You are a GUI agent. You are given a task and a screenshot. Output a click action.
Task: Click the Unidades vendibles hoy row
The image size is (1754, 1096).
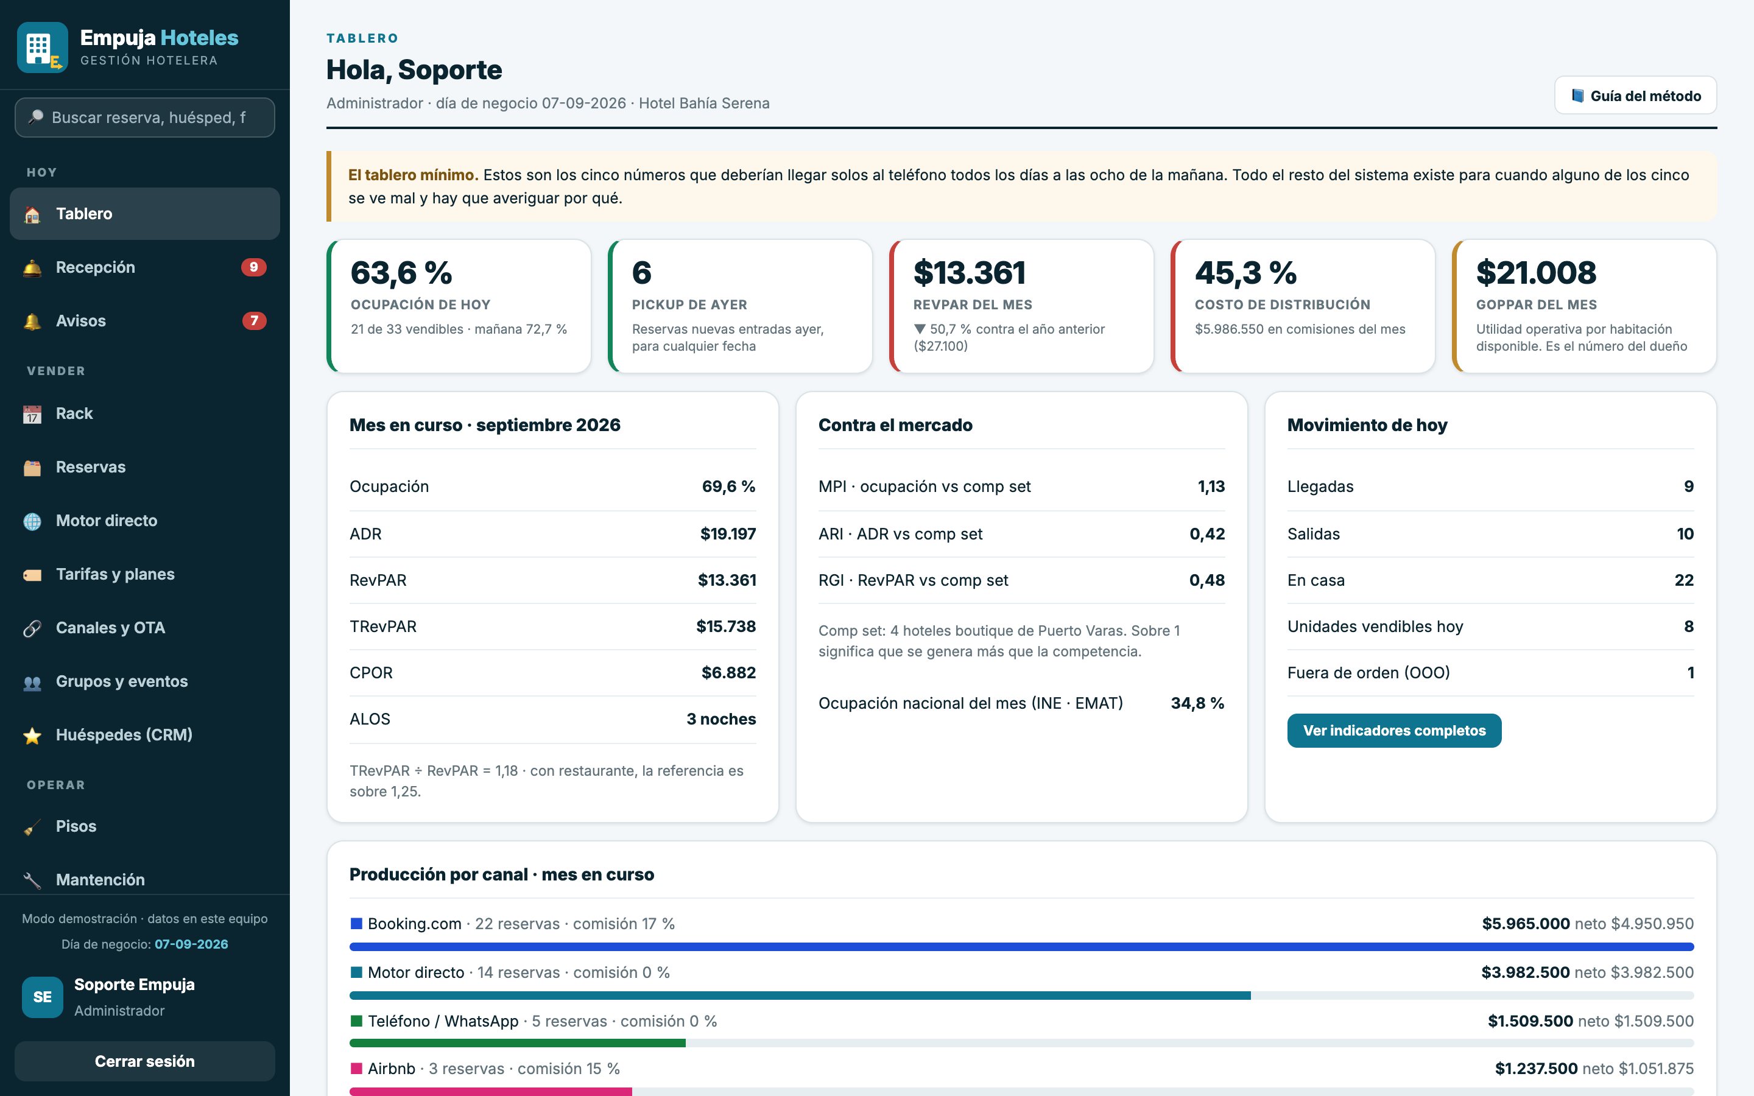(1490, 627)
